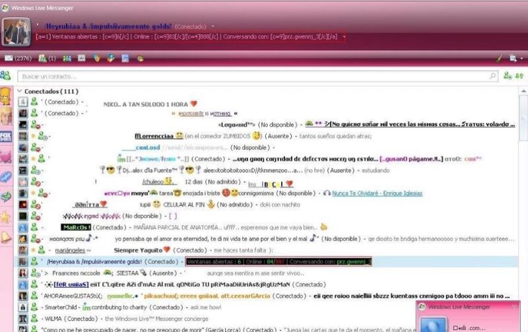Open the email inbox (2376) icon
This screenshot has height=332, width=528.
[x=18, y=58]
